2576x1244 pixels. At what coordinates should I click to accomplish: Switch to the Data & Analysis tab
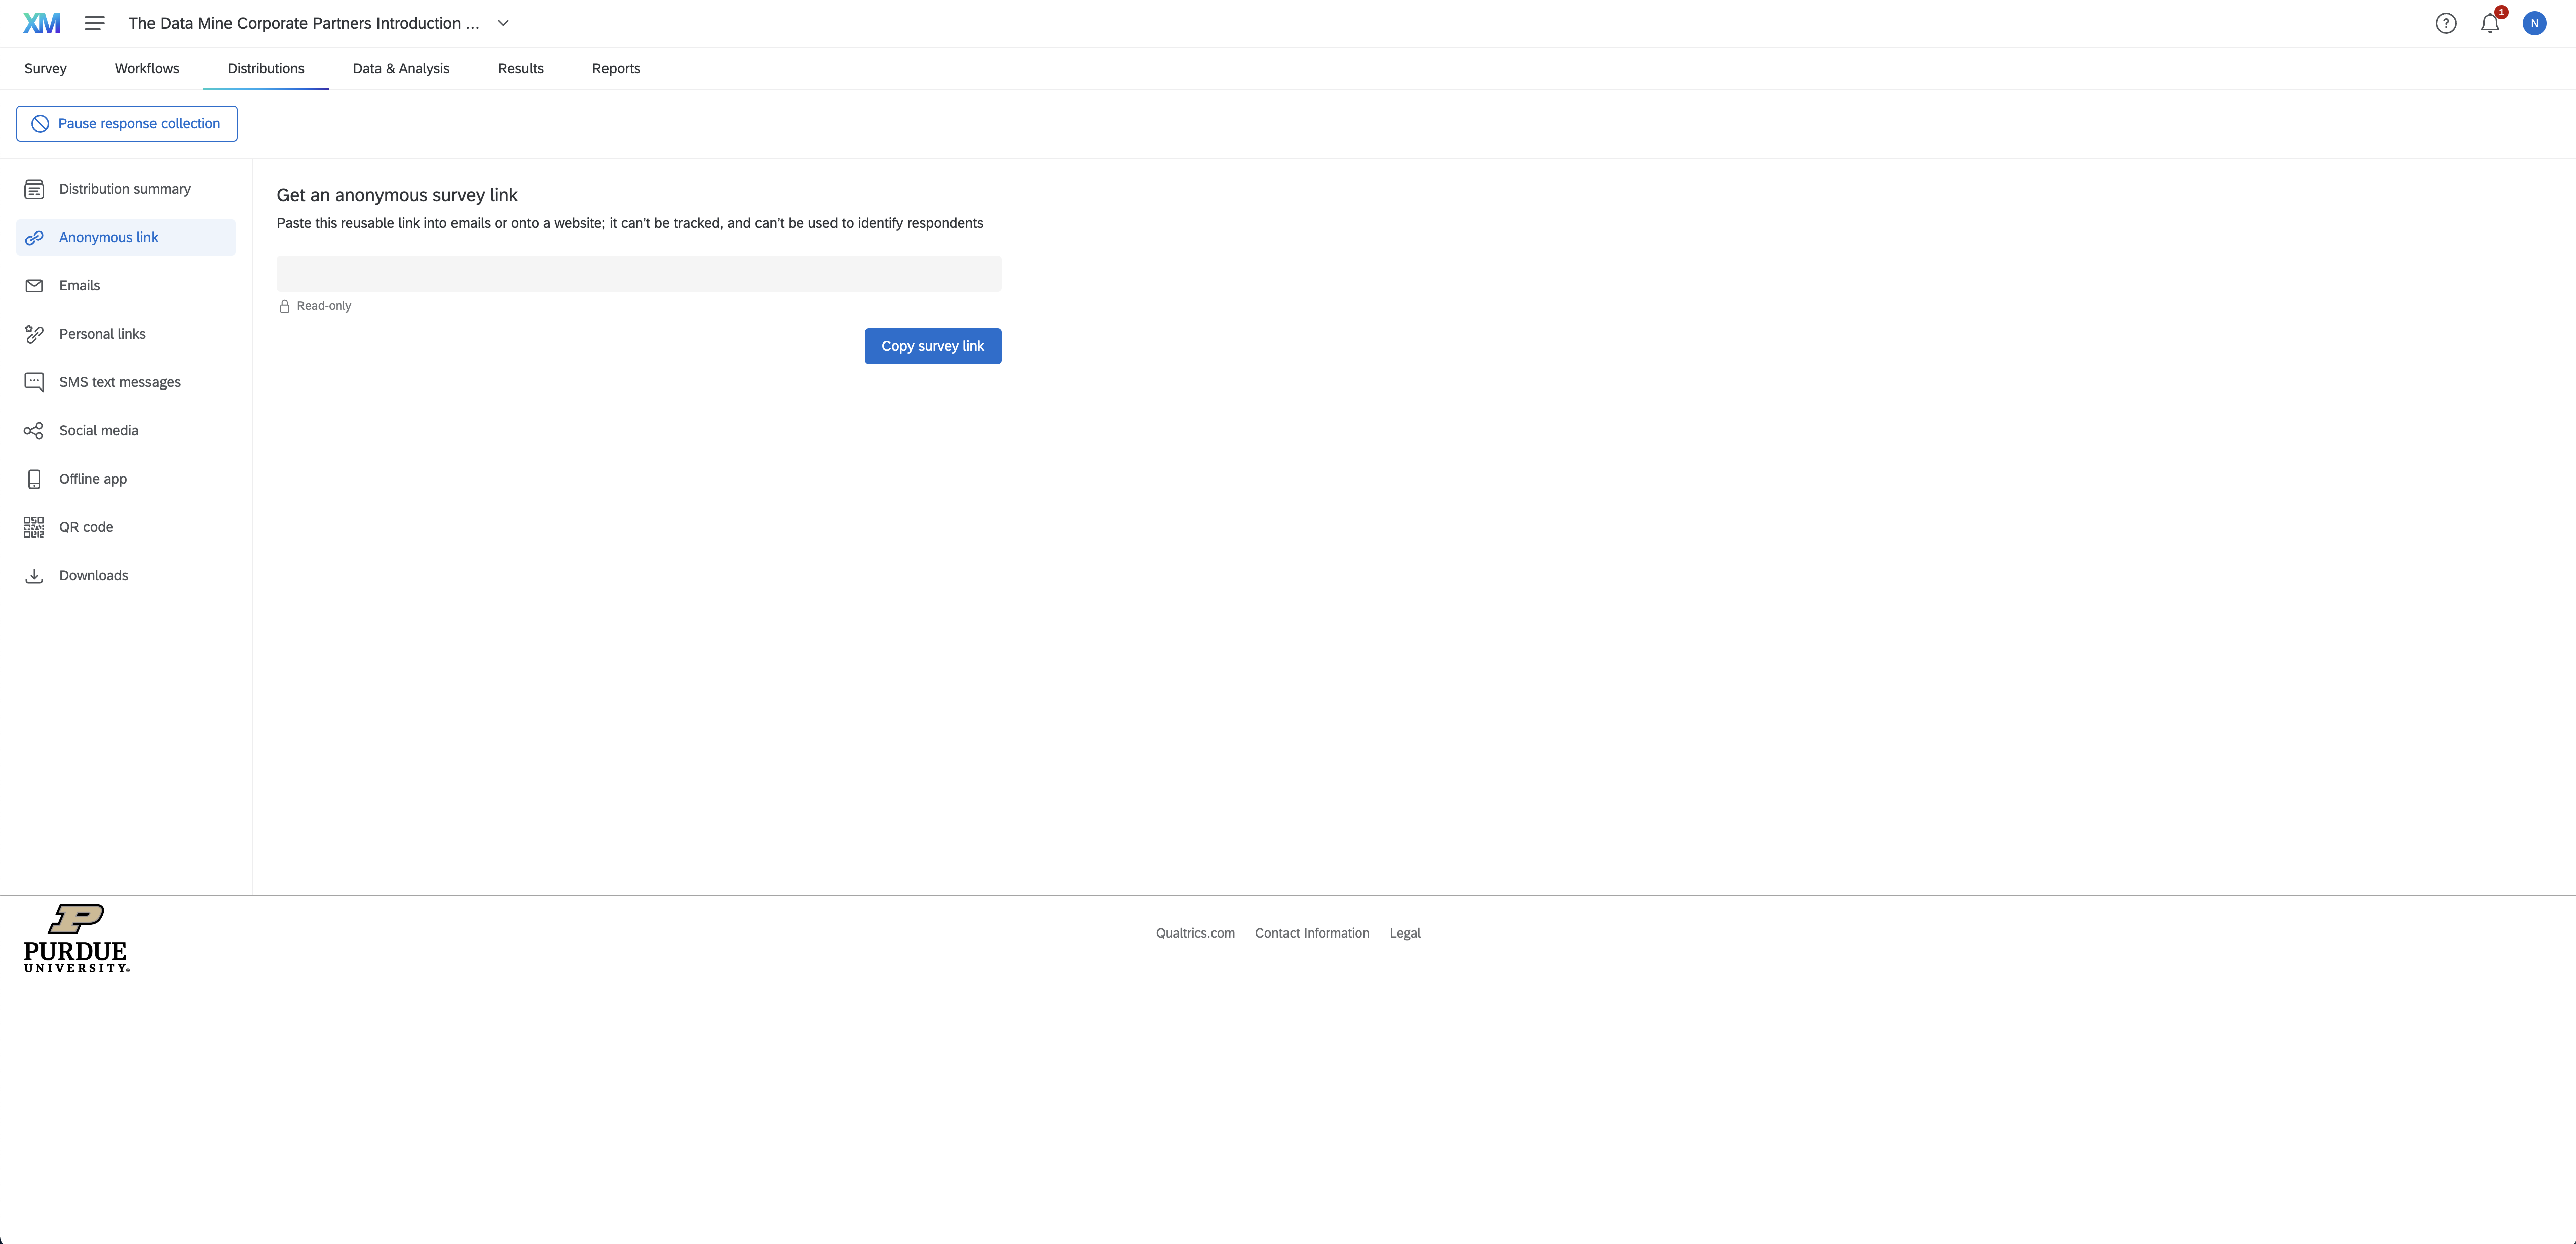tap(401, 68)
